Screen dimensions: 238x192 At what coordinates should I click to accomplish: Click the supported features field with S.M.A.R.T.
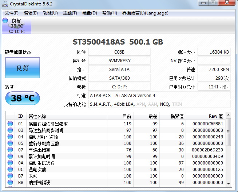(159, 104)
